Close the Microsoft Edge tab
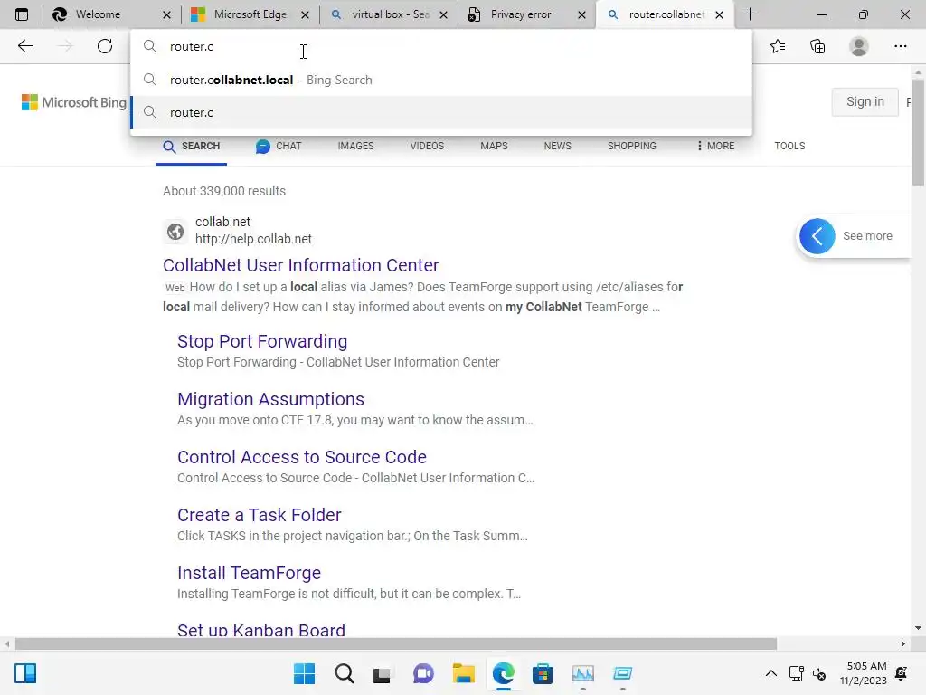Screen dimensions: 926x695 (305, 14)
